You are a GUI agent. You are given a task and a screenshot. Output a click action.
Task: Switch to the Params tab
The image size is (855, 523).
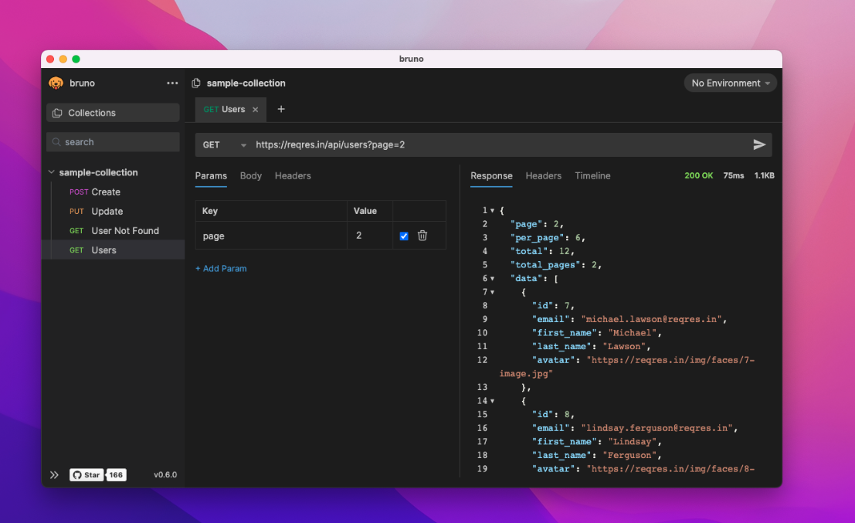(x=211, y=175)
